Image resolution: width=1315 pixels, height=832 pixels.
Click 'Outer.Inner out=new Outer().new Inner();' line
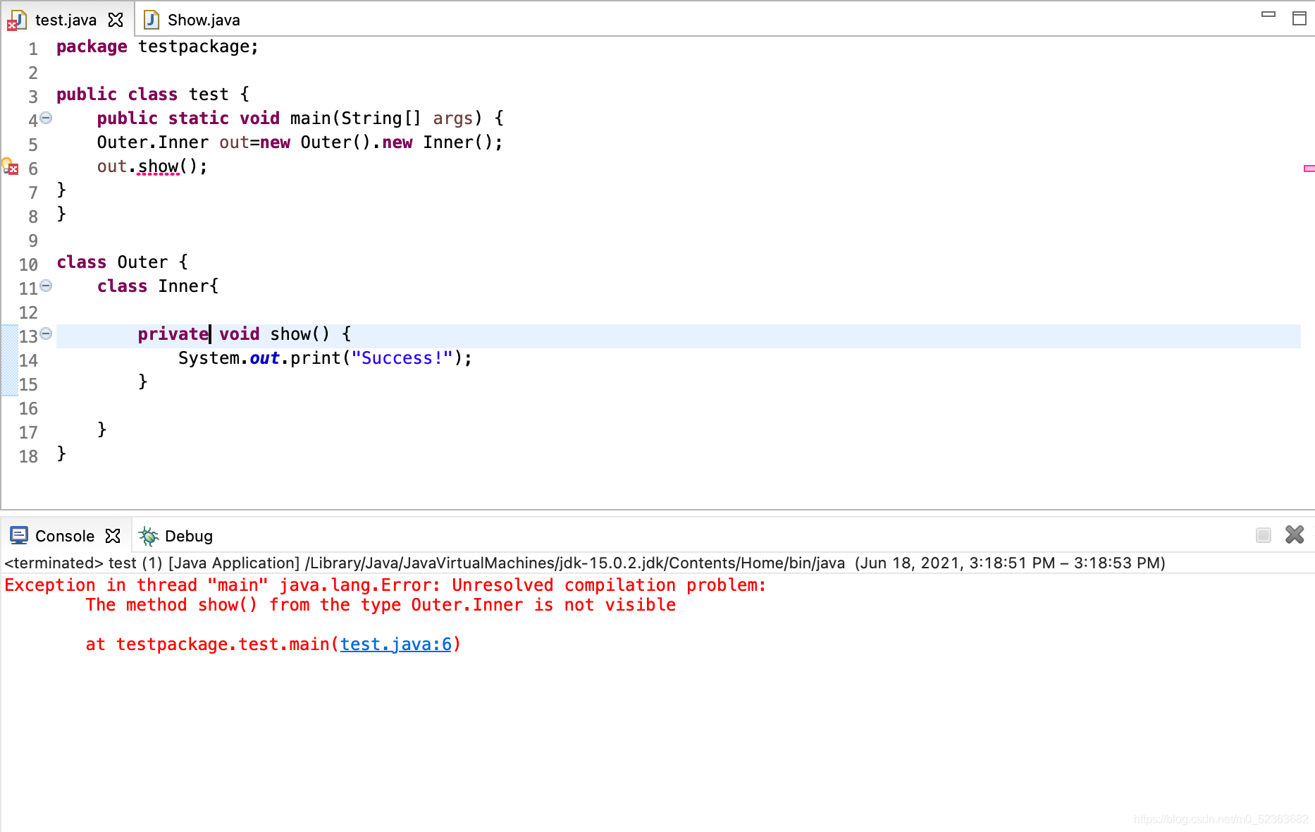[300, 142]
